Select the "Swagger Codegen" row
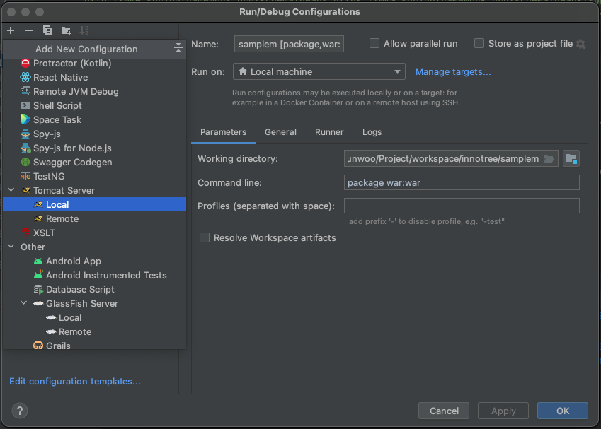 [94, 163]
